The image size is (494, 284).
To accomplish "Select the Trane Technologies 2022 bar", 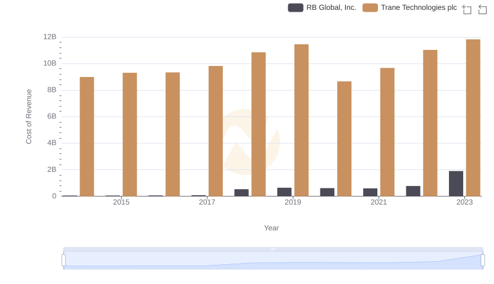I will coord(430,123).
